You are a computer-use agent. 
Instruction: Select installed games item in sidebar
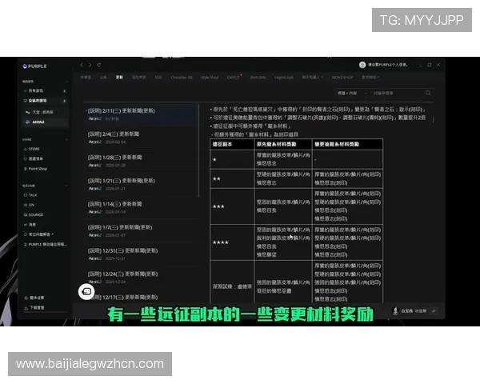[46, 101]
